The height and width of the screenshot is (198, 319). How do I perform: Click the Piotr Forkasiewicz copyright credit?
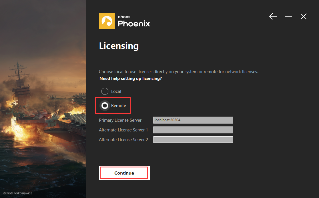[x=18, y=193]
